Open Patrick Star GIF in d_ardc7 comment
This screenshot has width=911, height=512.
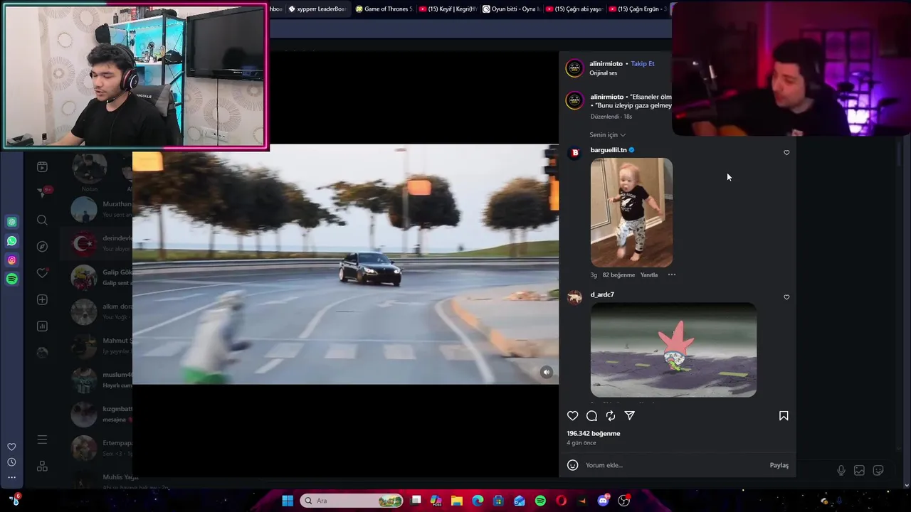pyautogui.click(x=673, y=350)
